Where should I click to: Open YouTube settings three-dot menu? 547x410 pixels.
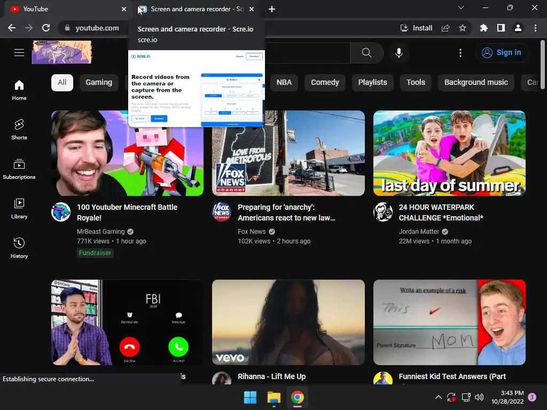460,53
